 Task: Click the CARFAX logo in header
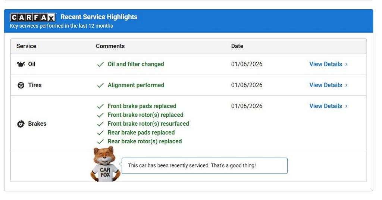pos(33,17)
